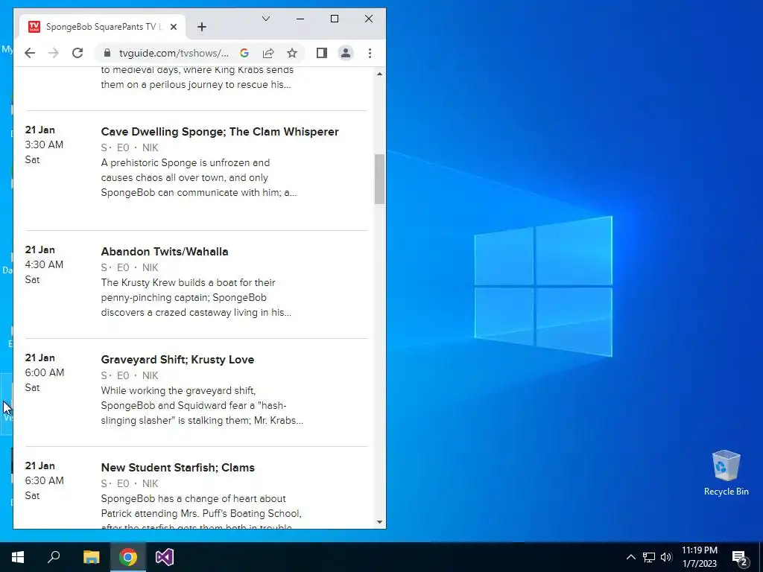Image resolution: width=763 pixels, height=572 pixels.
Task: Open the notification center icon
Action: point(740,557)
